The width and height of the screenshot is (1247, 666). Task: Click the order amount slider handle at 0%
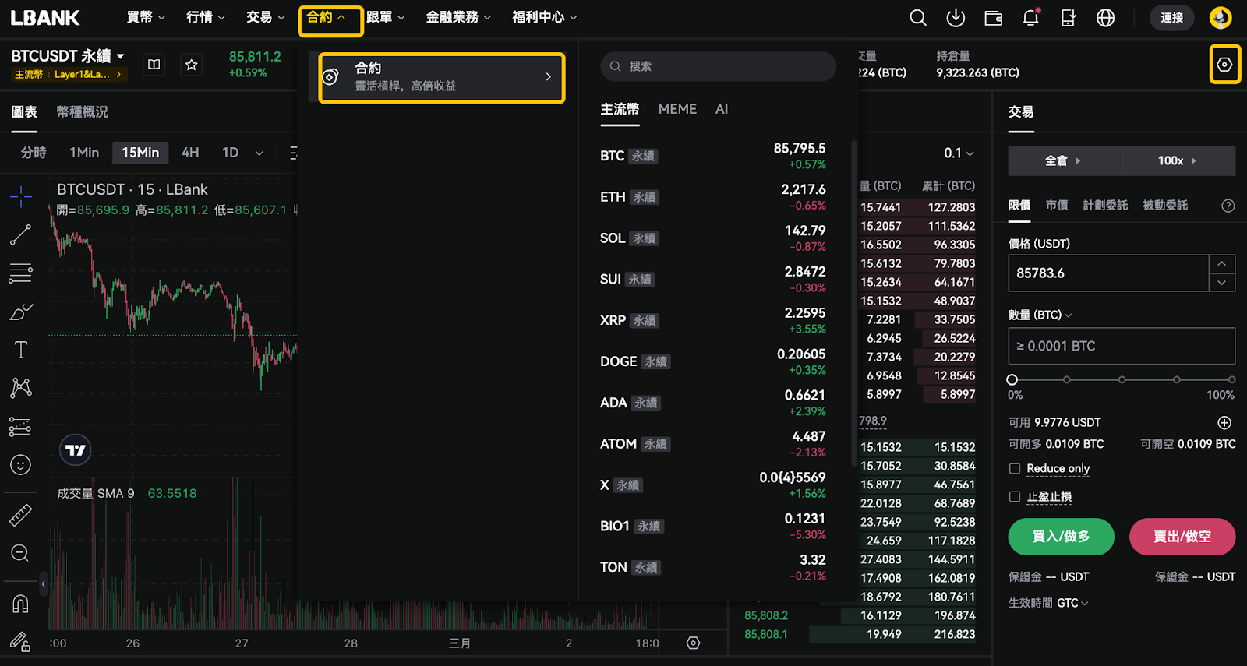click(1012, 379)
